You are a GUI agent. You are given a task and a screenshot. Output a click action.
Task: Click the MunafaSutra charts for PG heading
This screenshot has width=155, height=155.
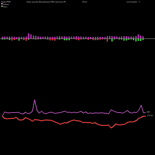pyautogui.click(x=46, y=2)
